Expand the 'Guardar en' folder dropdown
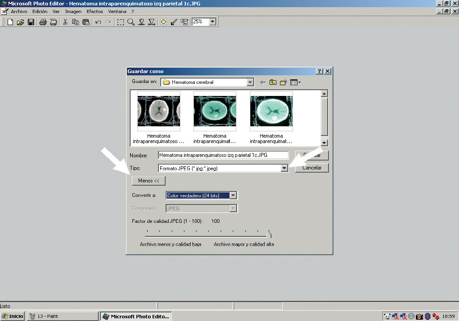This screenshot has height=321, width=459. 250,82
